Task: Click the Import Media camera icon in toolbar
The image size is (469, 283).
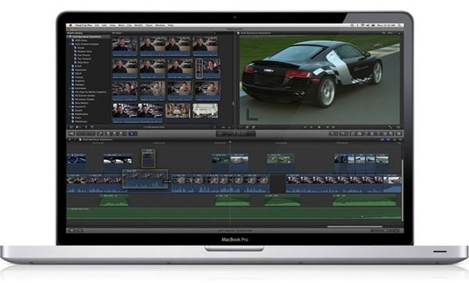Action: coord(72,133)
